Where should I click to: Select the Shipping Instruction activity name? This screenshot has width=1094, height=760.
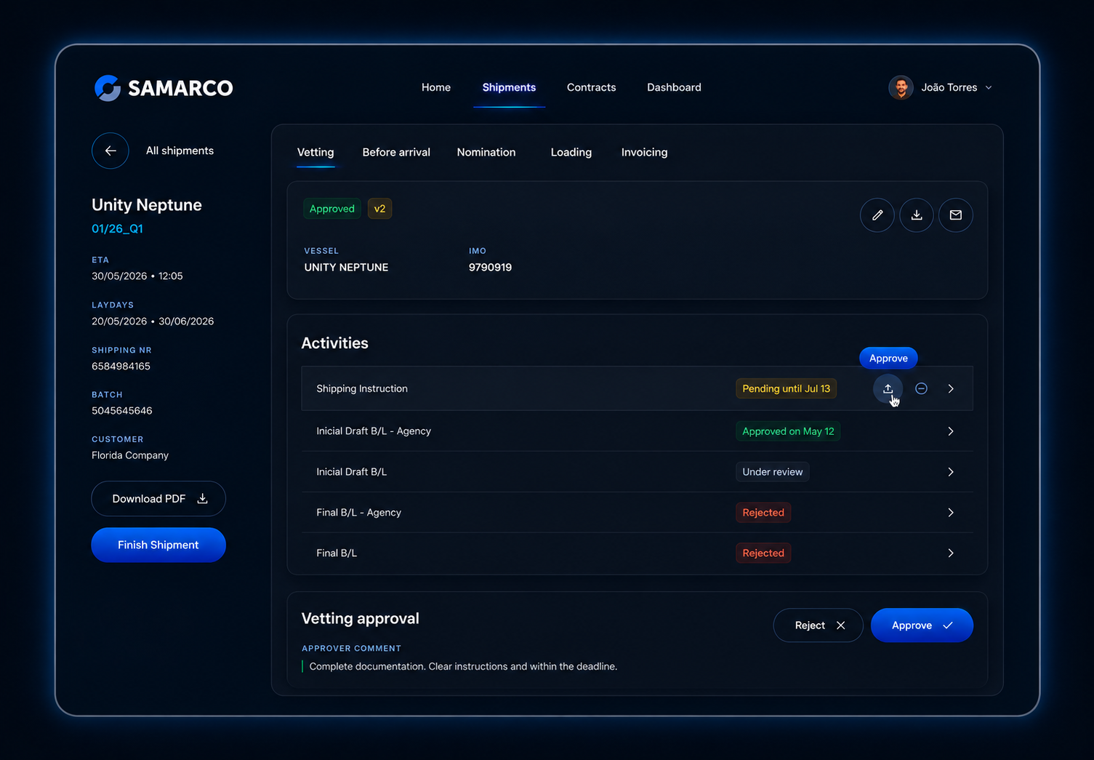tap(362, 388)
